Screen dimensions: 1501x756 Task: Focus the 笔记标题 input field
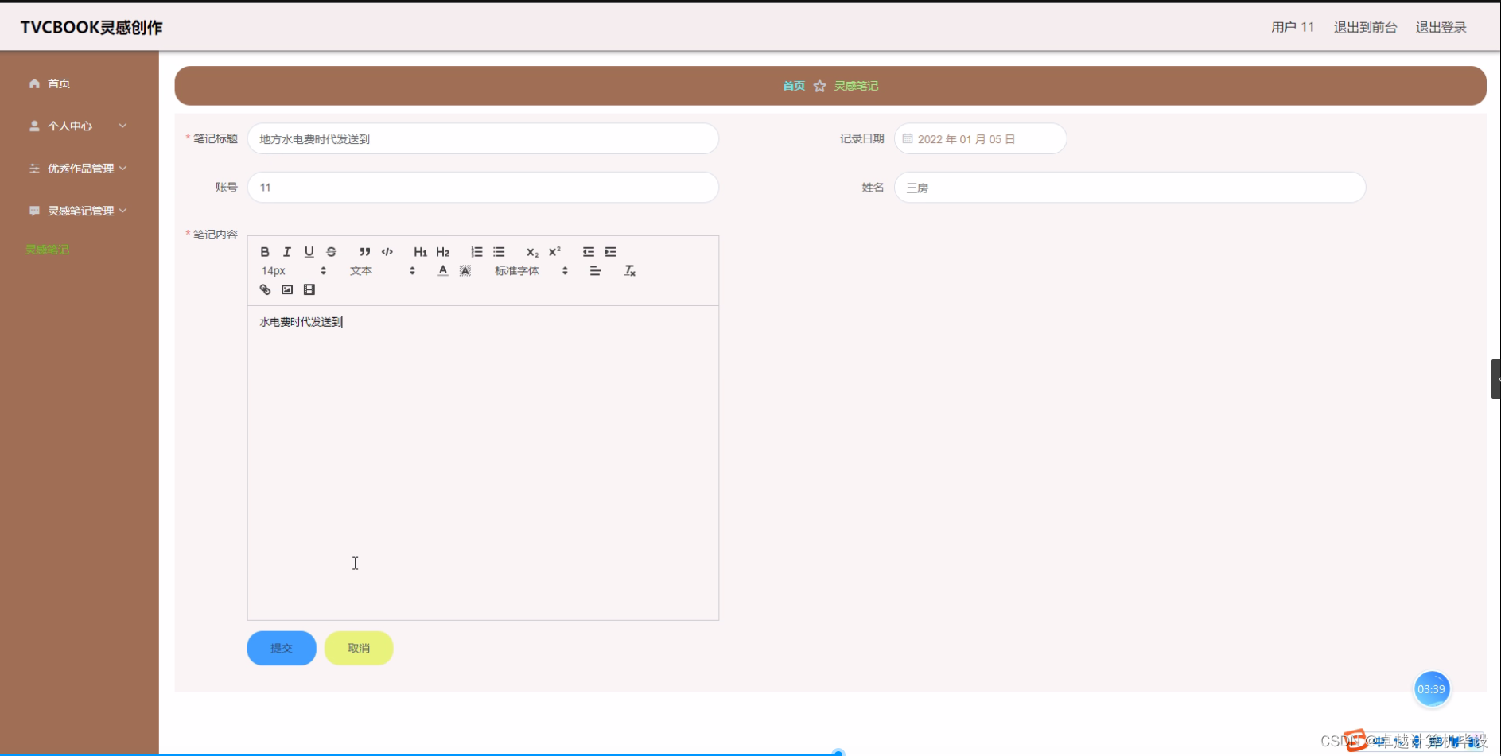click(x=483, y=139)
